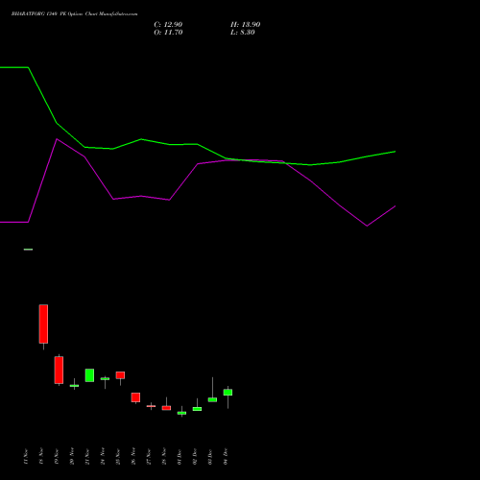Click the '04 Dec' date axis label
This screenshot has height=480, width=480.
click(226, 456)
